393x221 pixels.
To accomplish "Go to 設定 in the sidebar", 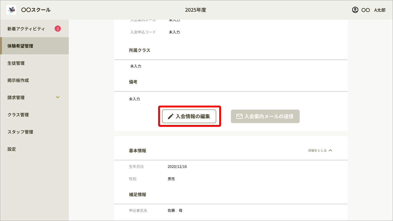I will pos(11,149).
